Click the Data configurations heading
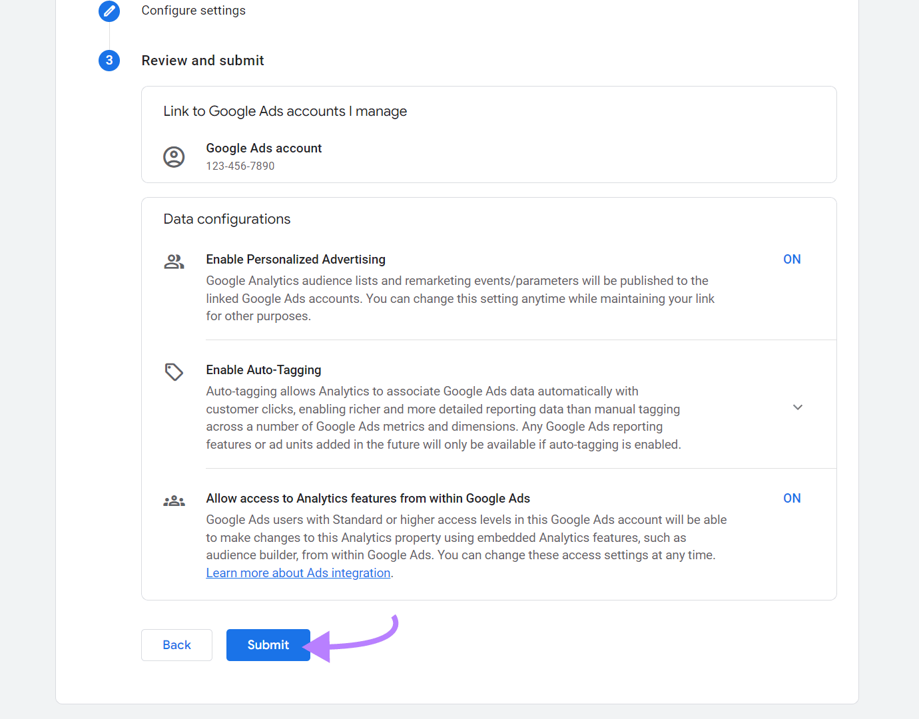The height and width of the screenshot is (719, 919). pyautogui.click(x=226, y=218)
